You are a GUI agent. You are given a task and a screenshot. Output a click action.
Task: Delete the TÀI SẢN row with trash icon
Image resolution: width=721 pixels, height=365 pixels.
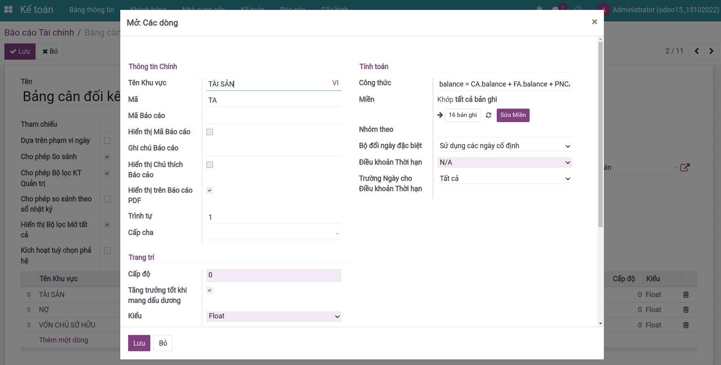click(686, 295)
